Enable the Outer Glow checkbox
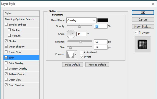157x99 pixels. pyautogui.click(x=6, y=79)
